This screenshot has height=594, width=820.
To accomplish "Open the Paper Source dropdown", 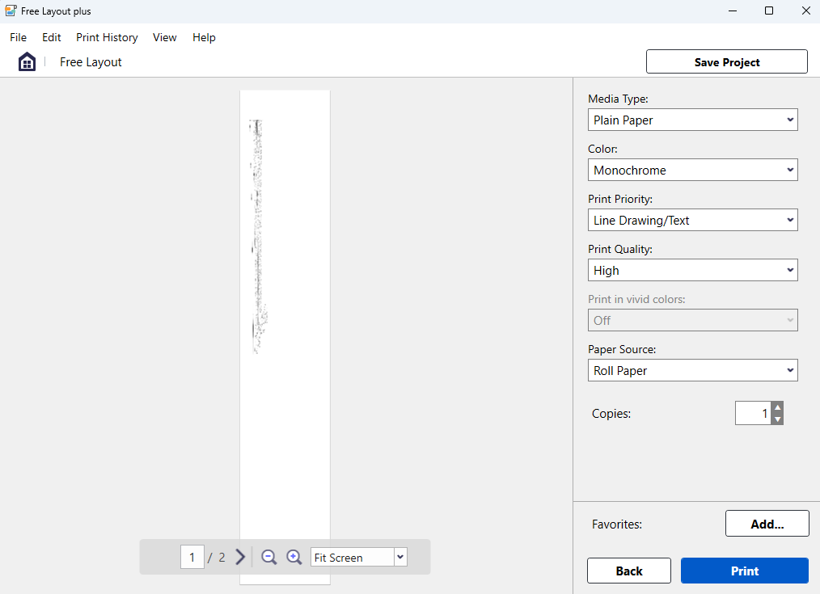I will (692, 370).
